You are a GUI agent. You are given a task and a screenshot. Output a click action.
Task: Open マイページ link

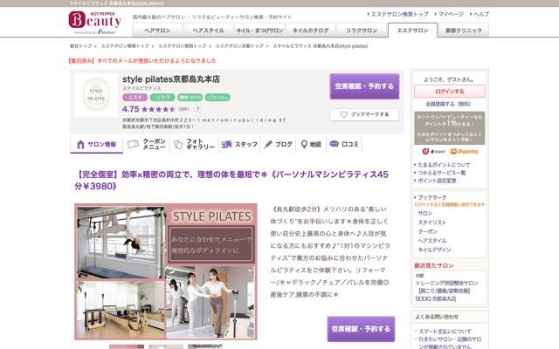(x=451, y=14)
